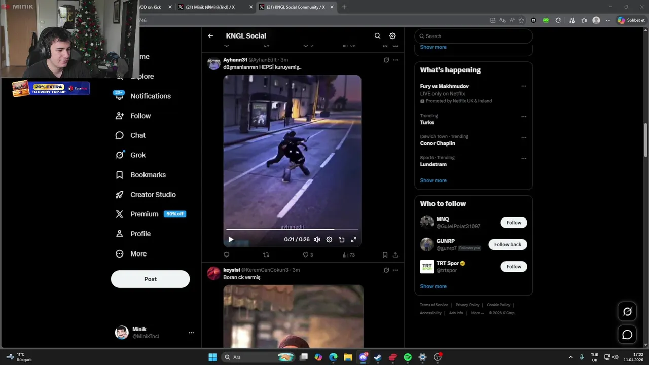Viewport: 649px width, 365px height.
Task: Focus the X Search field
Action: click(474, 36)
